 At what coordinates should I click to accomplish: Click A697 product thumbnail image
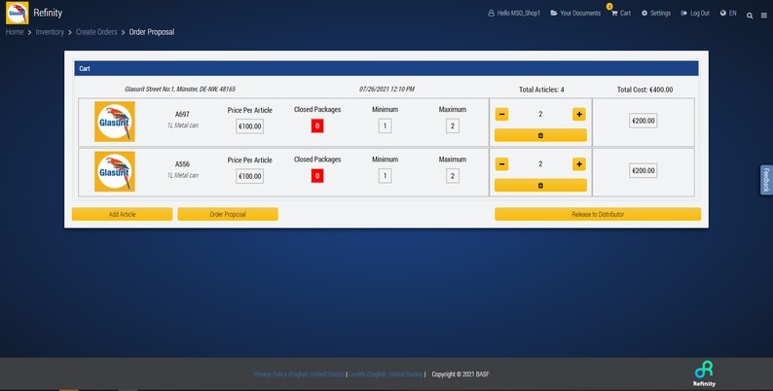[115, 122]
